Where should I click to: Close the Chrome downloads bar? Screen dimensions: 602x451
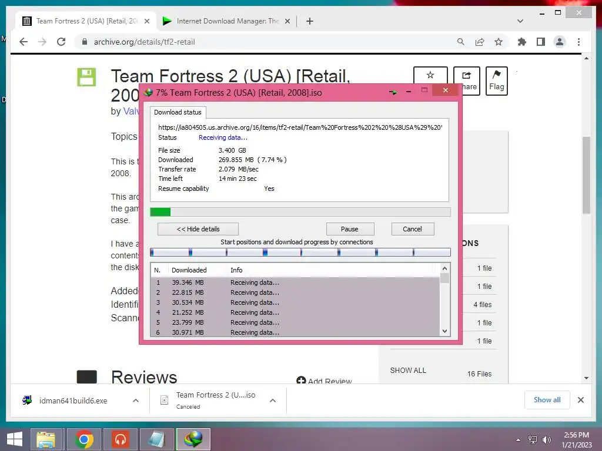[580, 400]
